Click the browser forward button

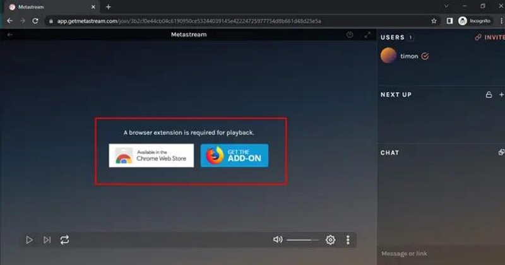click(23, 21)
